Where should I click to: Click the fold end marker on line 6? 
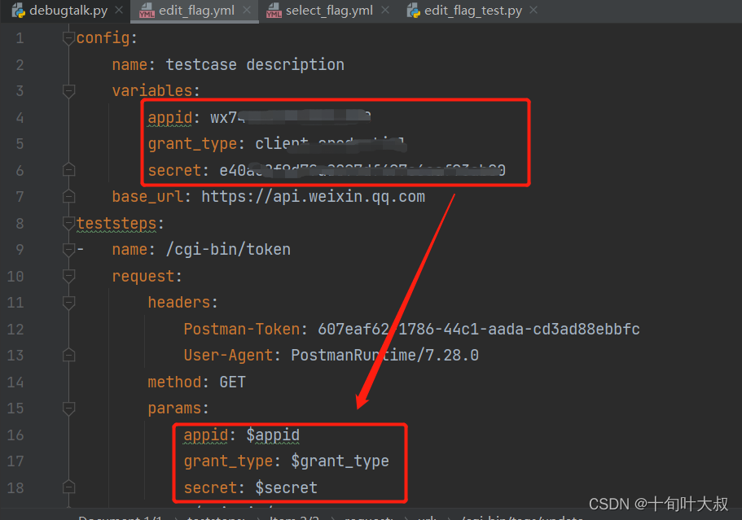pos(68,170)
